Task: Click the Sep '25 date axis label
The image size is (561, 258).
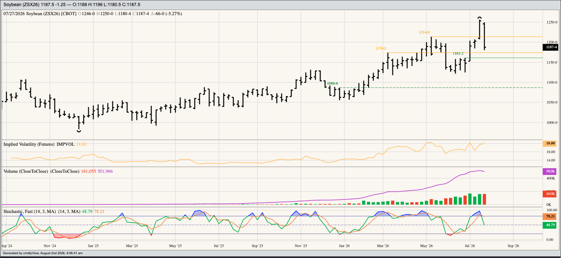Action: click(x=257, y=246)
